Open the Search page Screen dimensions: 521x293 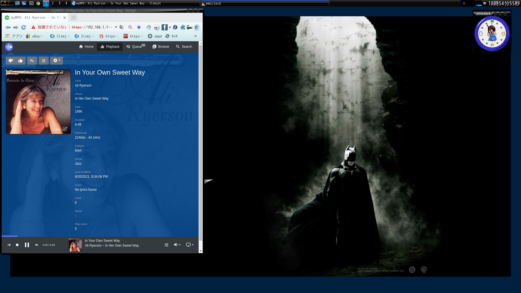[x=184, y=47]
